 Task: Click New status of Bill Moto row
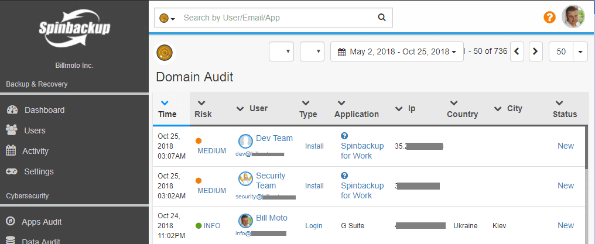point(565,225)
